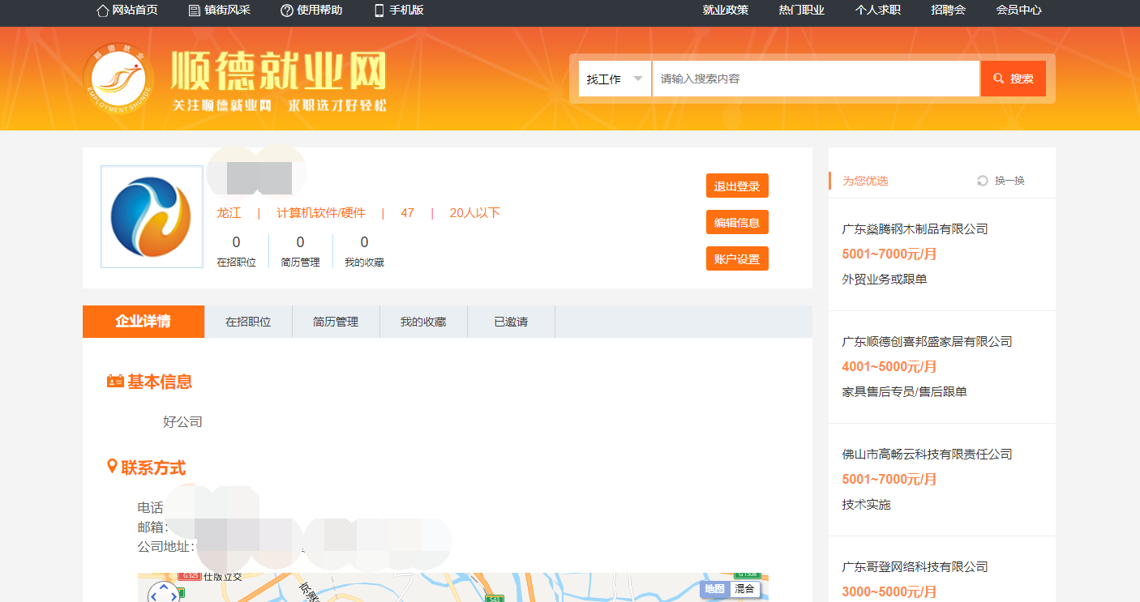Screen dimensions: 1140x602
Task: Switch map to 混合 view
Action: pyautogui.click(x=744, y=589)
